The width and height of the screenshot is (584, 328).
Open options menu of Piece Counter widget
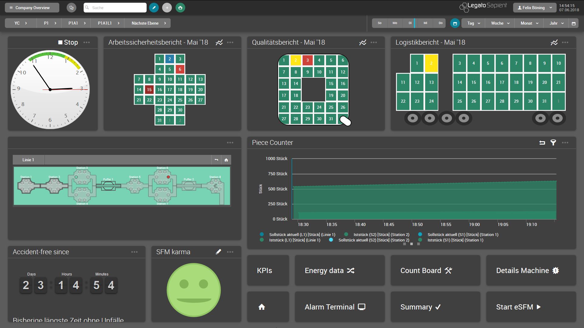[x=565, y=143]
